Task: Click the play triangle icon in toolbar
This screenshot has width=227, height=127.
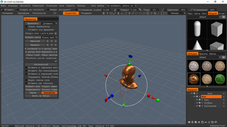Action: (x=137, y=13)
